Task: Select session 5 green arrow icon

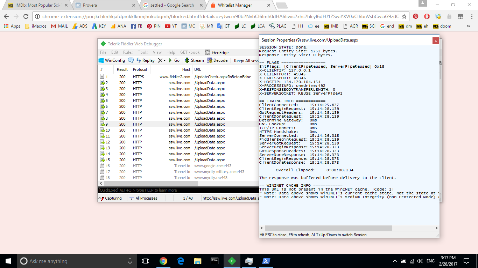Action: pos(103,100)
